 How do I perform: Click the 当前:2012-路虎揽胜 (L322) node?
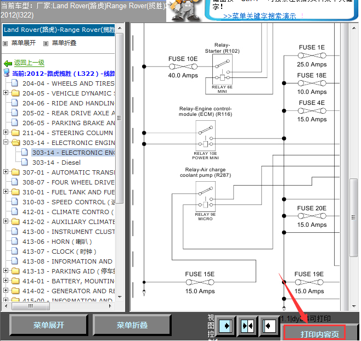(63, 74)
